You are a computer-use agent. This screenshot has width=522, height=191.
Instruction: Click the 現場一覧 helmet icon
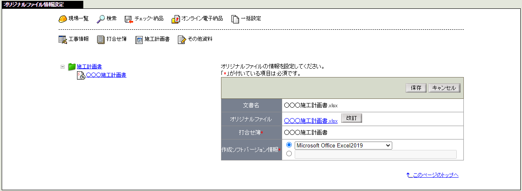(62, 19)
